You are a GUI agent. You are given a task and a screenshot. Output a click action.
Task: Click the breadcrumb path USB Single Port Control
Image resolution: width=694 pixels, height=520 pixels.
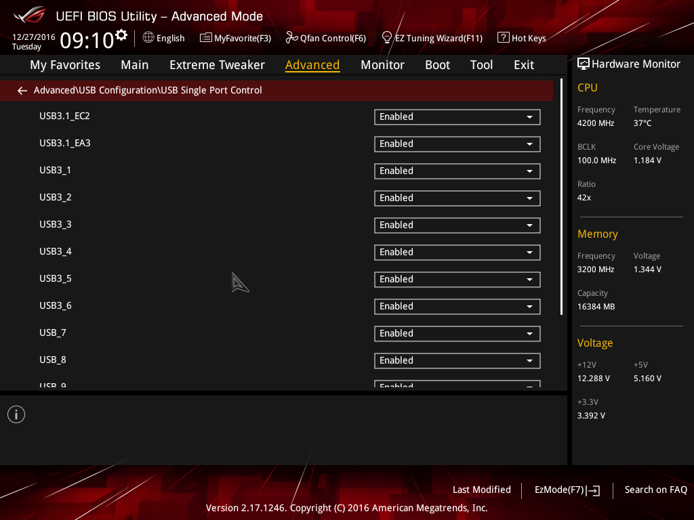click(x=211, y=90)
